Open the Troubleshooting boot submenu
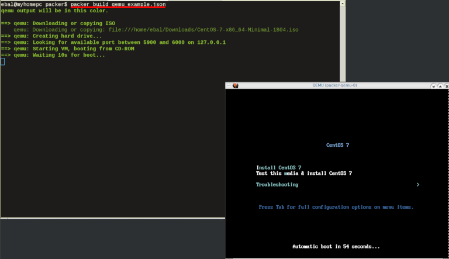Viewport: 449px width, 259px height. (x=277, y=185)
